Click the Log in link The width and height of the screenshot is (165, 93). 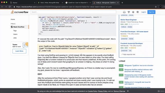point(144,12)
